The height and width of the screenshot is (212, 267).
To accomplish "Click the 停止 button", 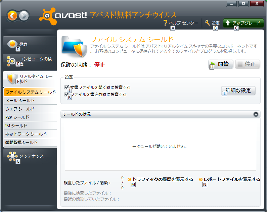I will coord(248,64).
